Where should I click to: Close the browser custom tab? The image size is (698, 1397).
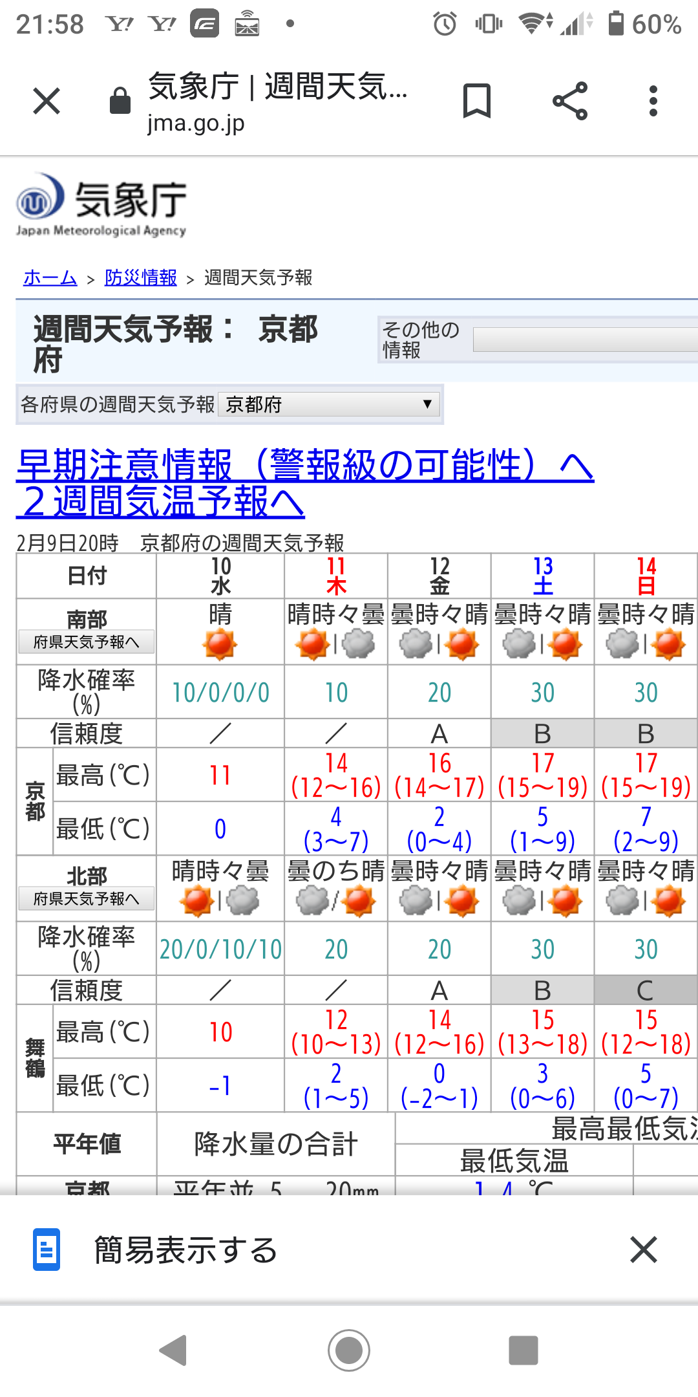point(47,101)
